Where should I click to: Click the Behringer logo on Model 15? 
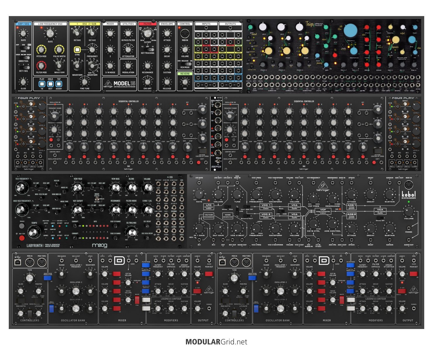point(108,83)
